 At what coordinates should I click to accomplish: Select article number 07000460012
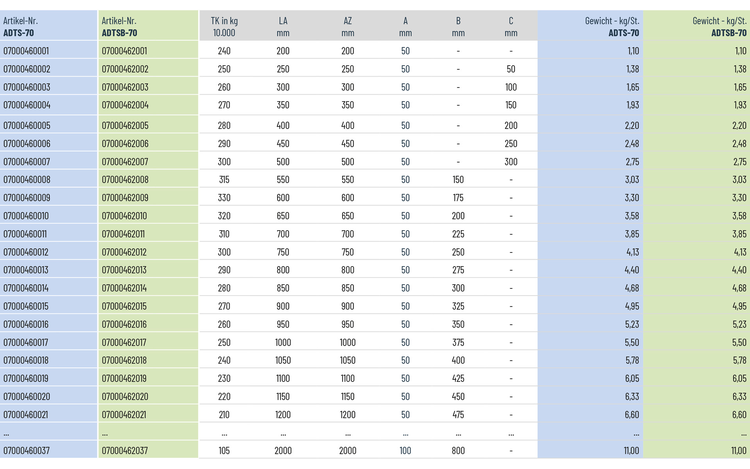26,252
